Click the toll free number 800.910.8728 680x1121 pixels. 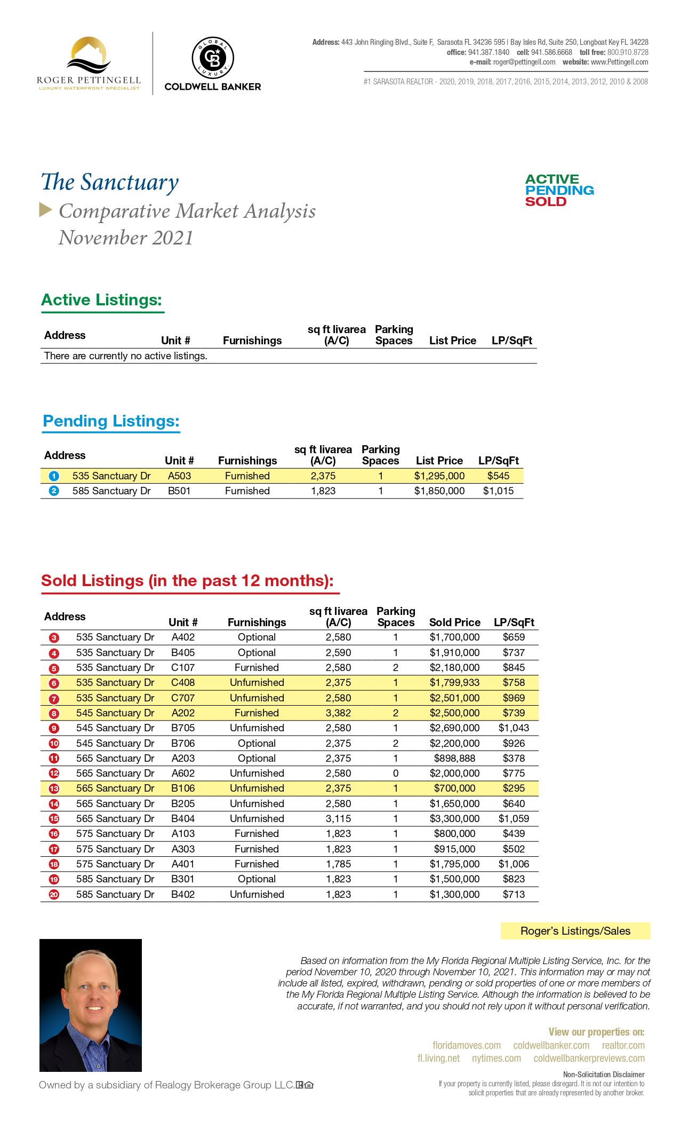click(628, 52)
